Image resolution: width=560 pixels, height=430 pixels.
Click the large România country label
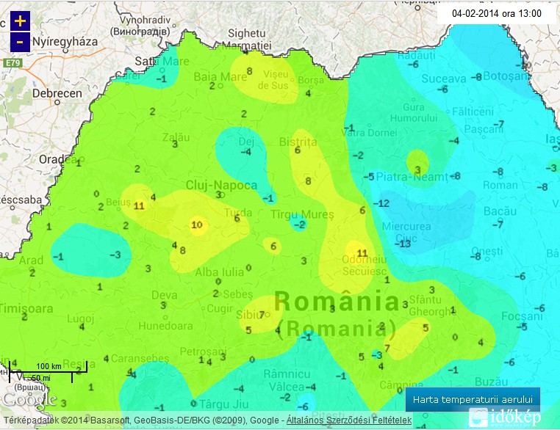337,302
